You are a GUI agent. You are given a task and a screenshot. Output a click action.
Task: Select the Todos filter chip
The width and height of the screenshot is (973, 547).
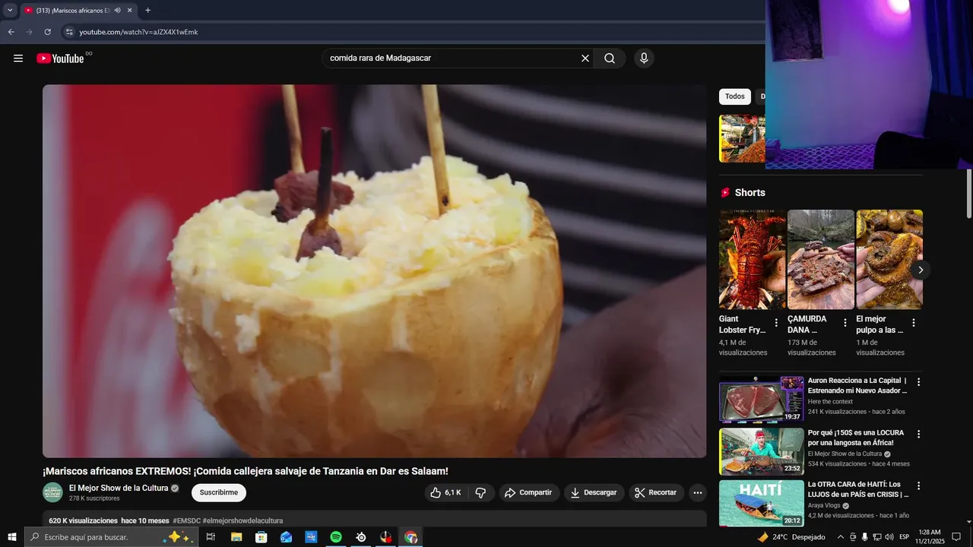point(735,96)
